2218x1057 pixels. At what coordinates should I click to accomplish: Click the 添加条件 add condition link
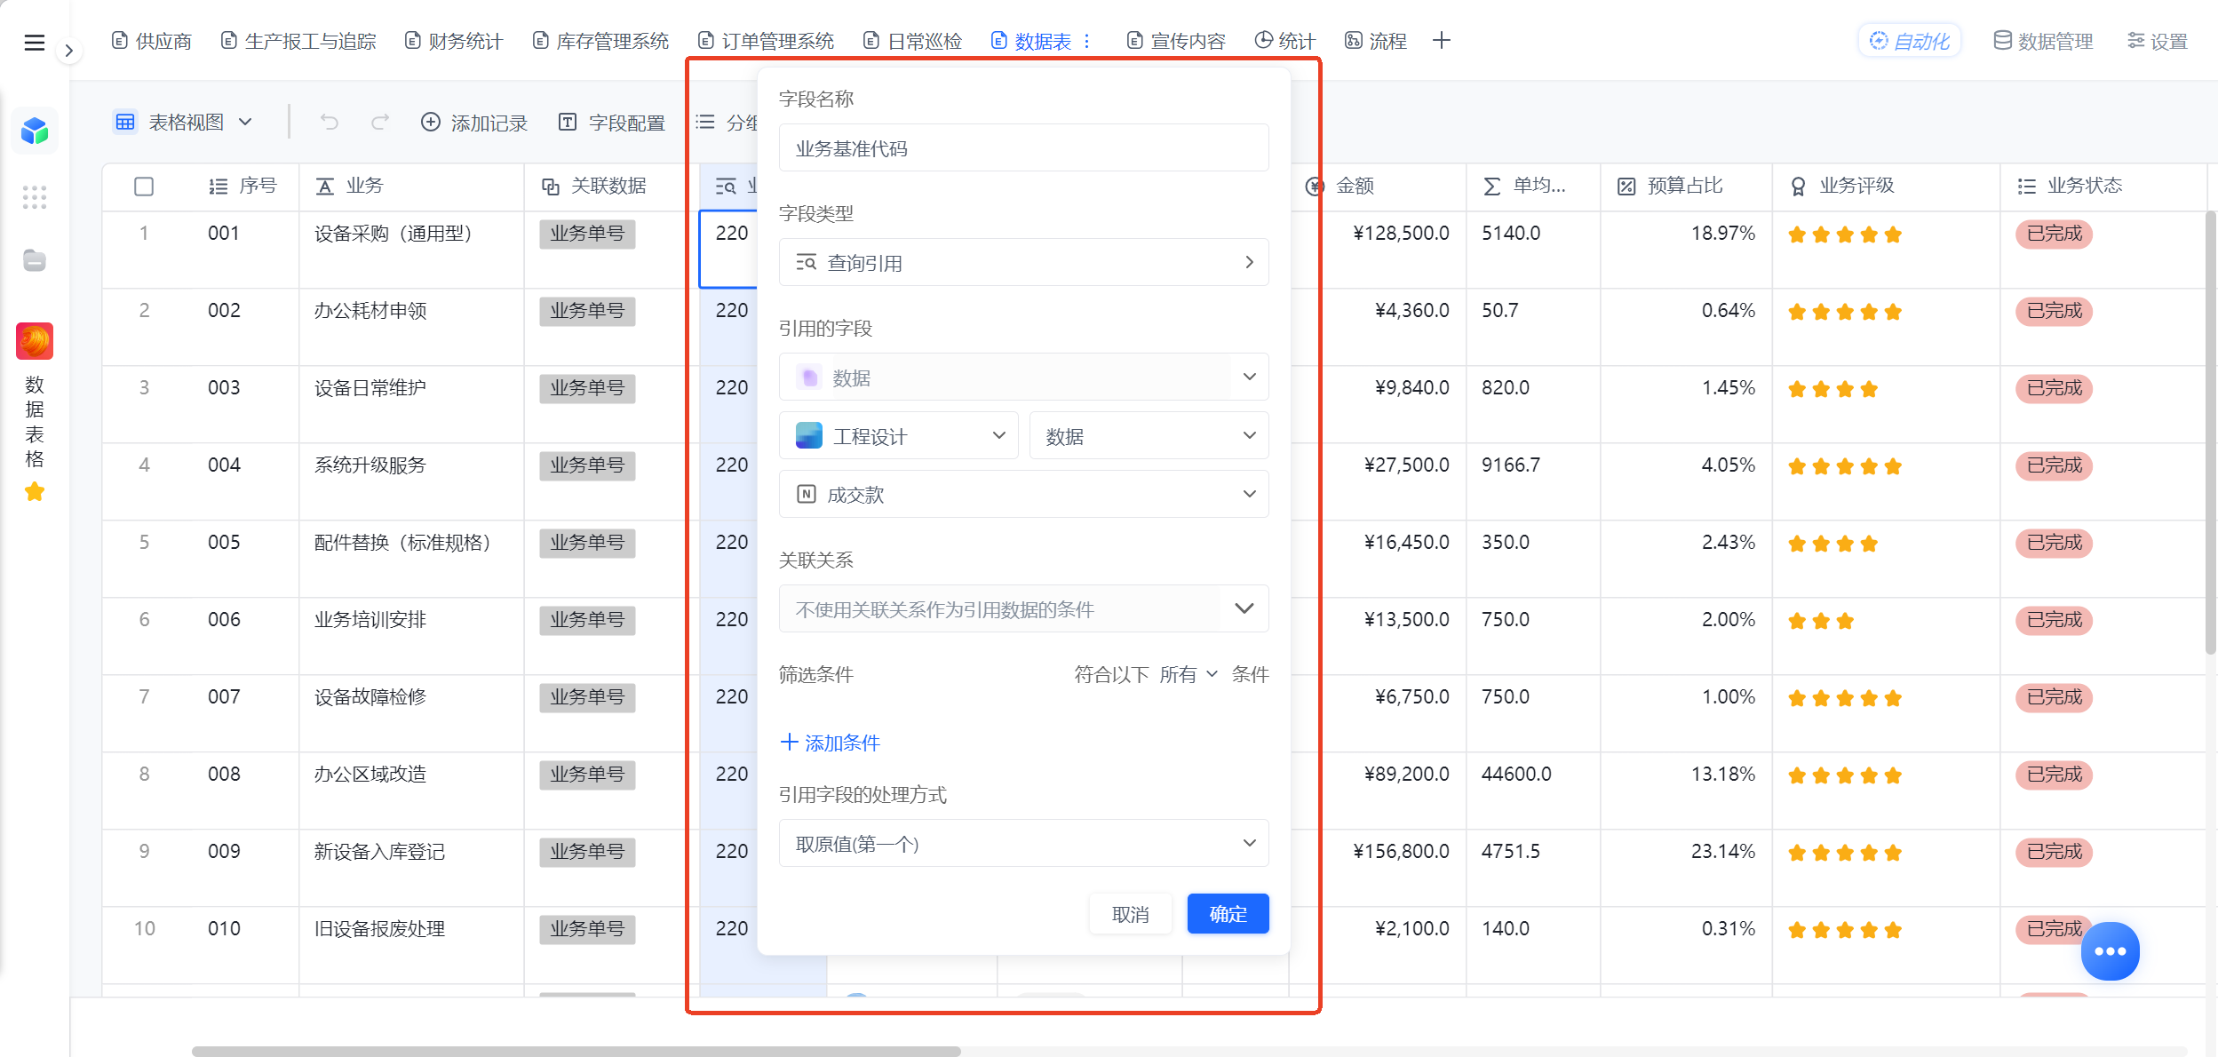tap(830, 743)
